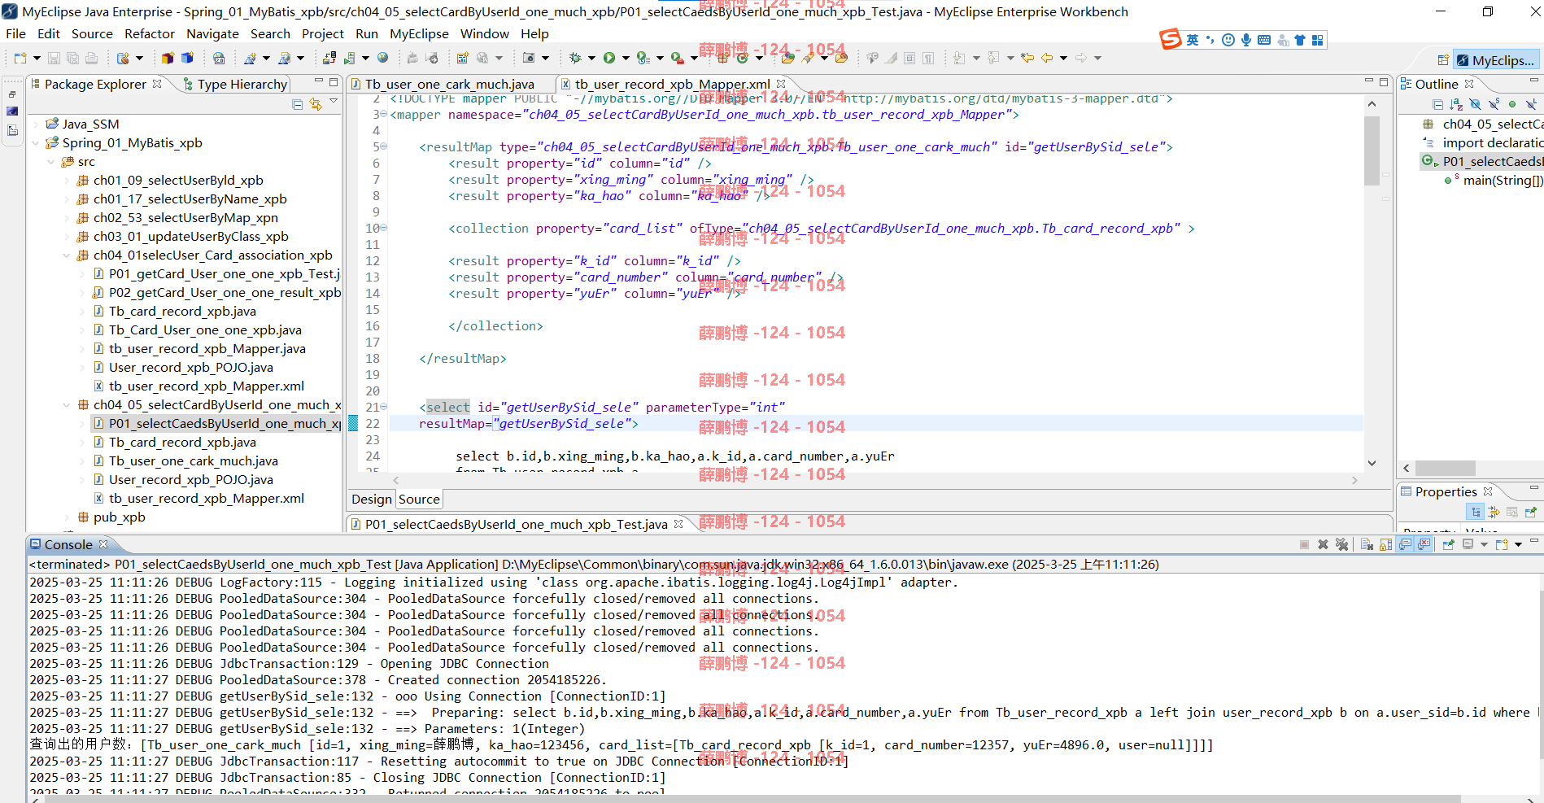The height and width of the screenshot is (803, 1544).
Task: Click the Debug bug icon
Action: [575, 58]
